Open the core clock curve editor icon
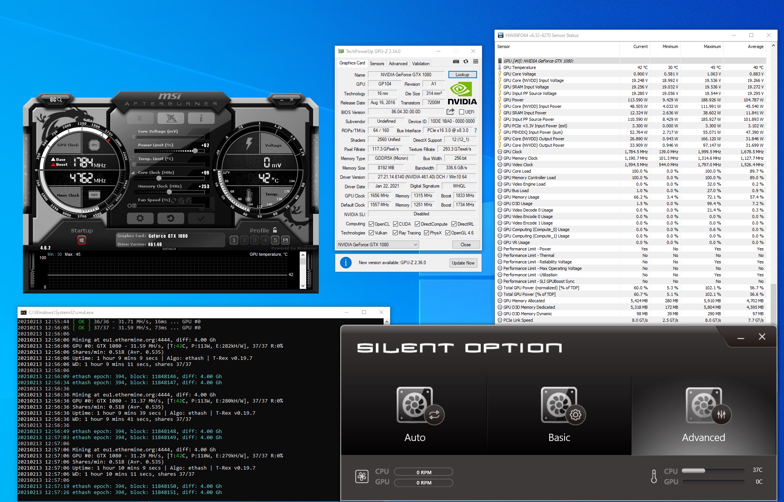This screenshot has height=502, width=784. 133,173
